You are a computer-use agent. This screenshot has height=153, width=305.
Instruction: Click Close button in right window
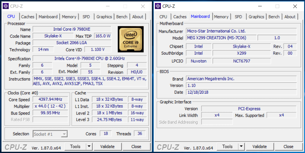[288, 147]
